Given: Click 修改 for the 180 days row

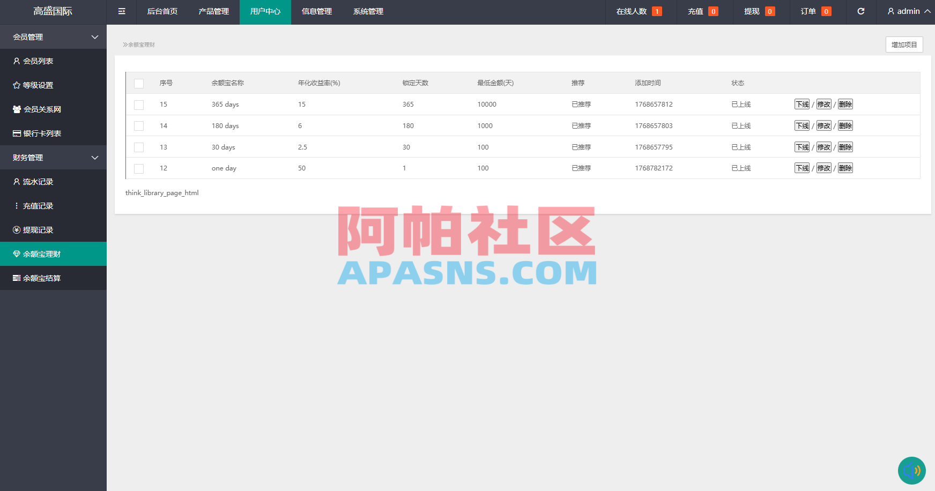Looking at the screenshot, I should coord(824,126).
